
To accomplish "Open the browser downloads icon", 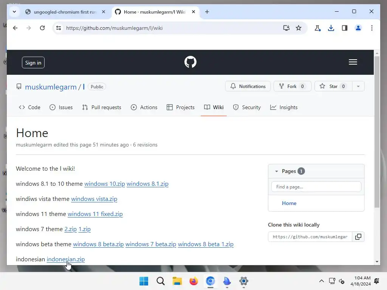I will pos(331,28).
